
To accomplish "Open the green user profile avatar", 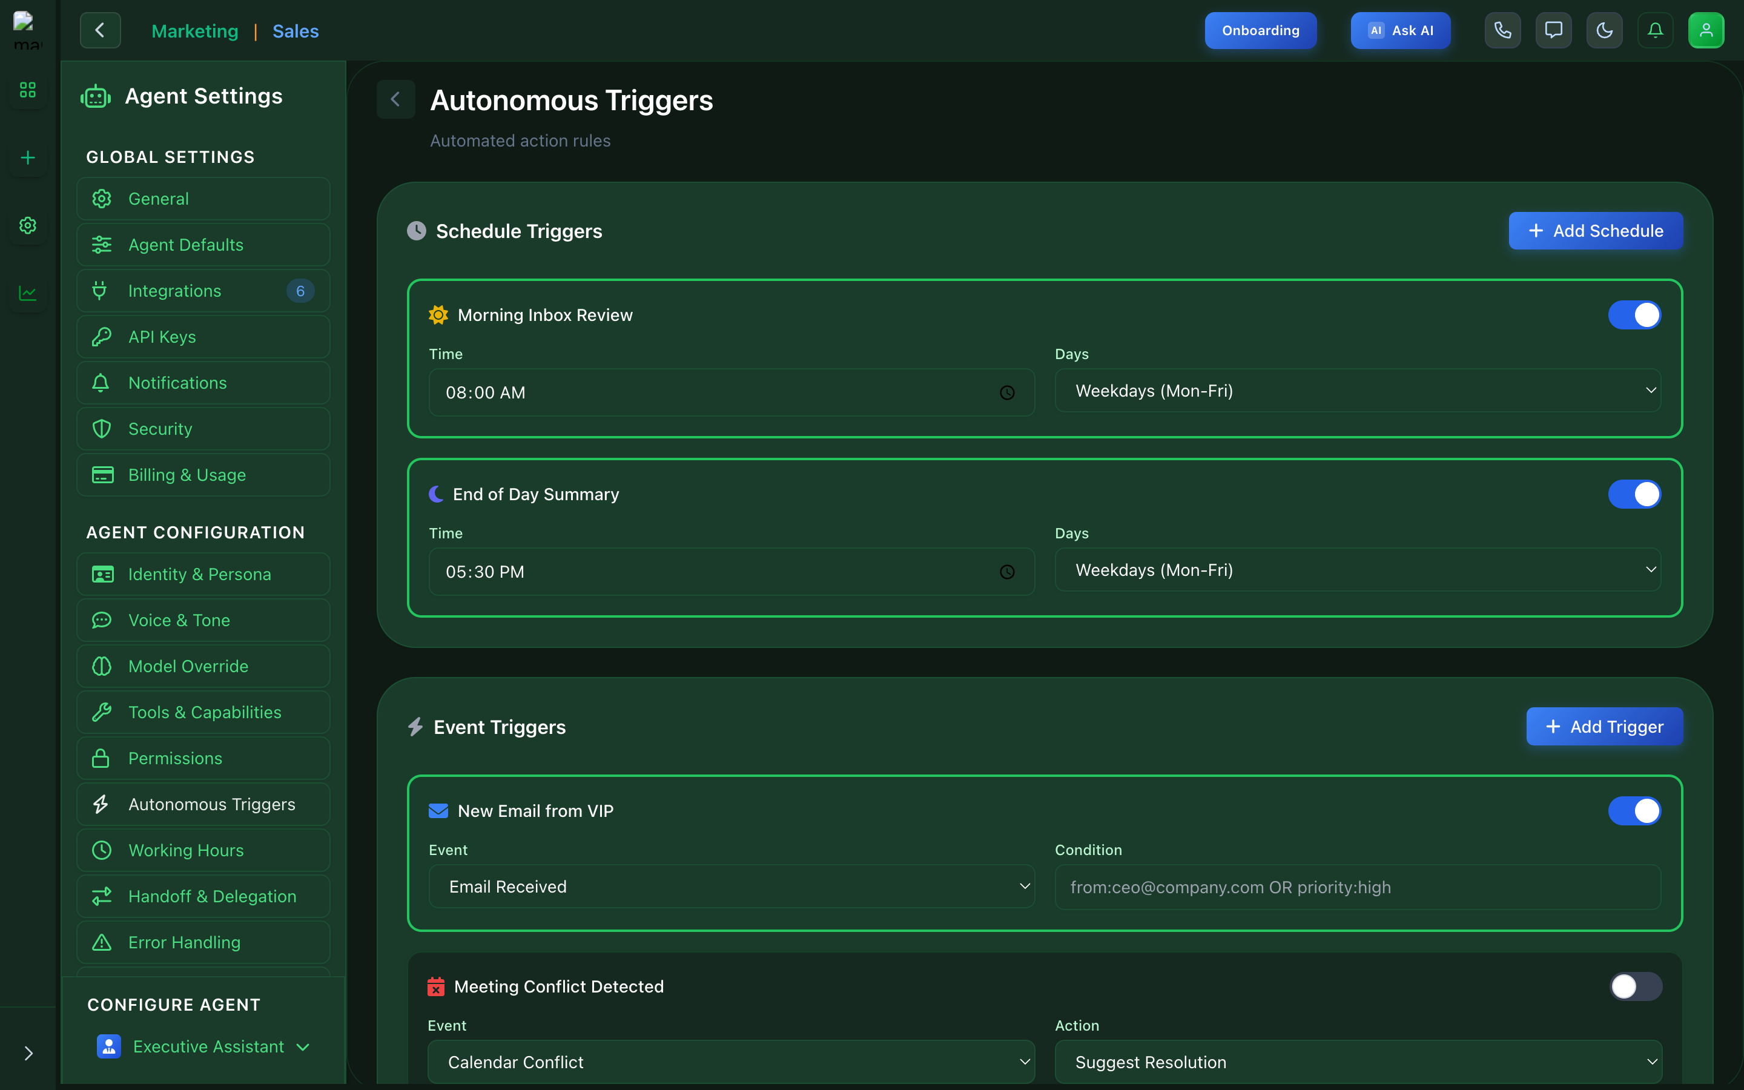I will pyautogui.click(x=1706, y=30).
